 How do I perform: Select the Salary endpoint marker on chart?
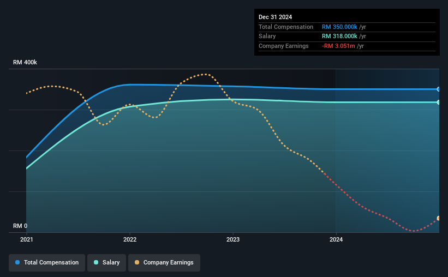(x=438, y=102)
